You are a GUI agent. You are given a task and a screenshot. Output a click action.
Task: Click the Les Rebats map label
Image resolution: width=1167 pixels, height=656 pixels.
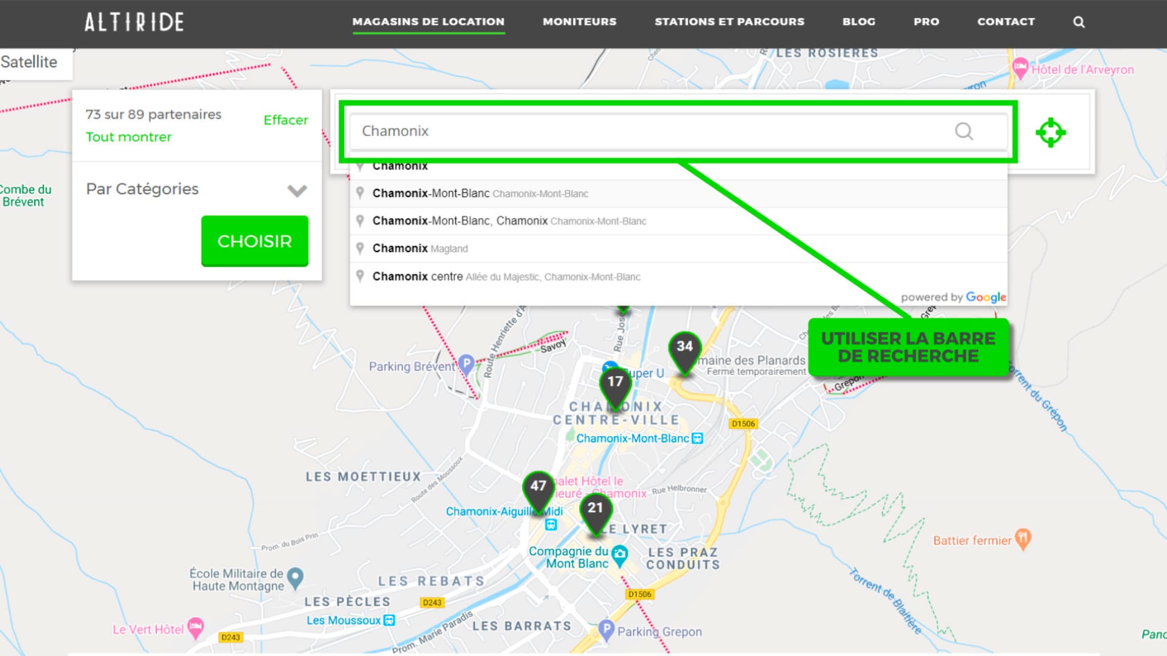pos(432,581)
